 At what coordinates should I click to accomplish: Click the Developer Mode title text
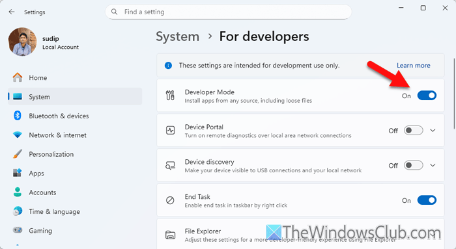coord(209,92)
